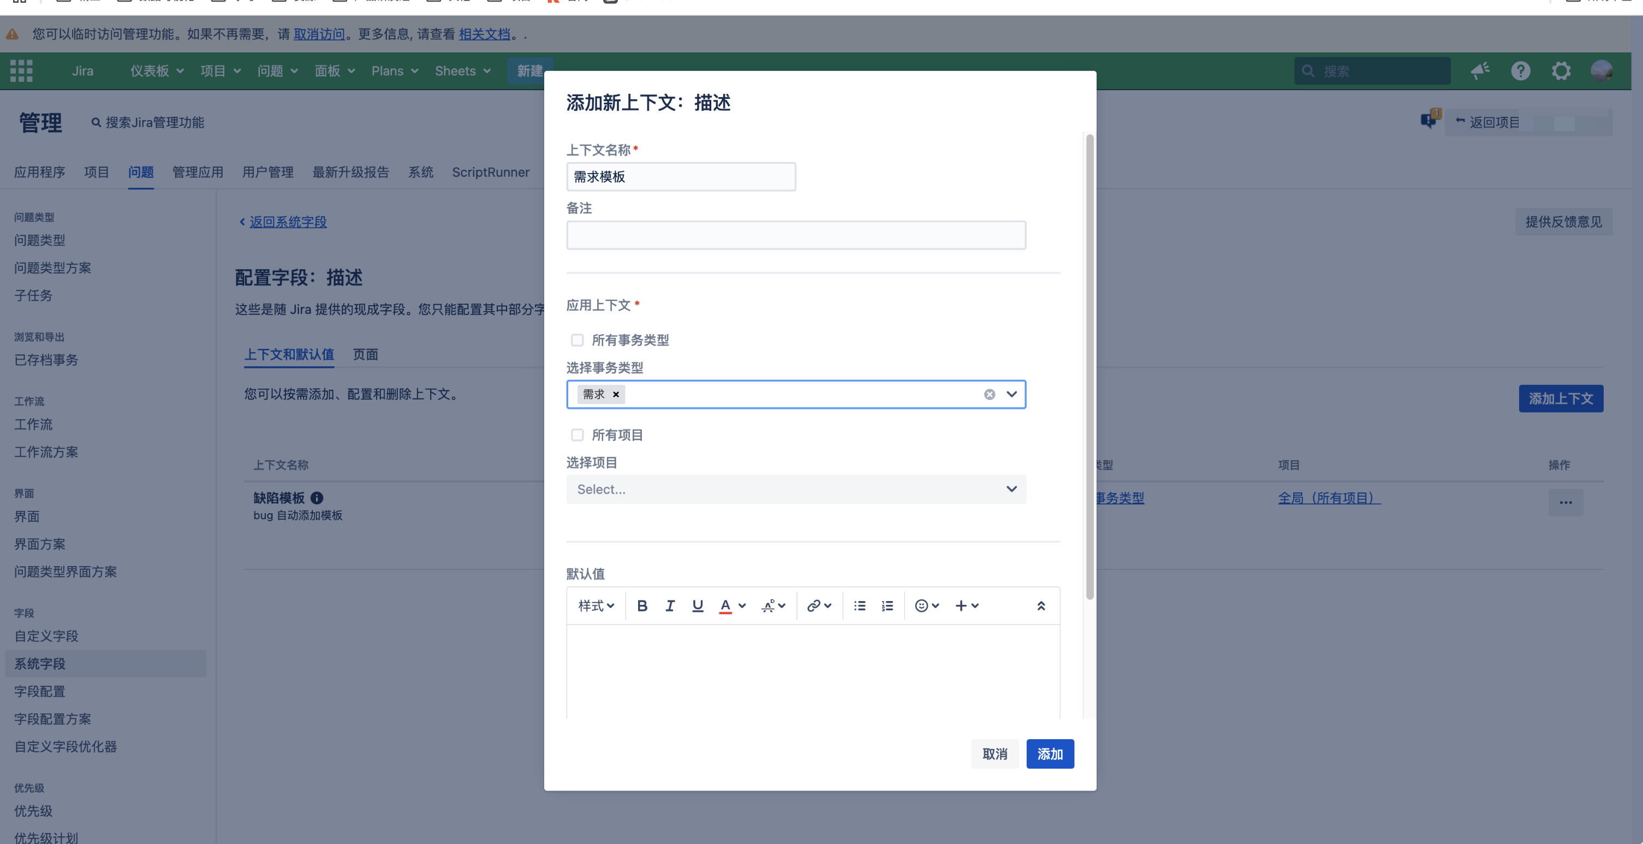Follow the 返回系统字段 link
This screenshot has width=1643, height=844.
pyautogui.click(x=288, y=222)
